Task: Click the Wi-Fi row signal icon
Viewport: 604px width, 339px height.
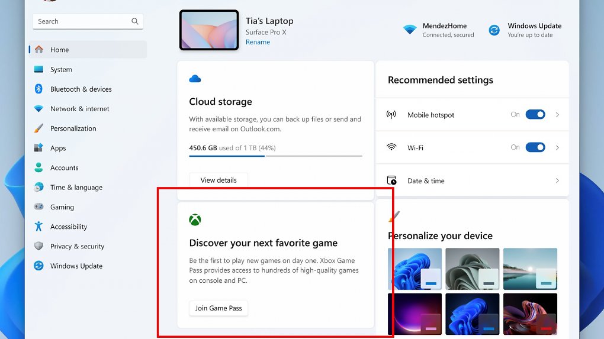Action: point(391,147)
